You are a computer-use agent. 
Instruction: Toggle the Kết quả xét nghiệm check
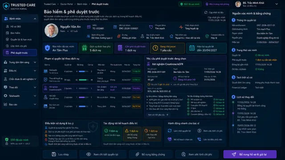pyautogui.click(x=188, y=102)
